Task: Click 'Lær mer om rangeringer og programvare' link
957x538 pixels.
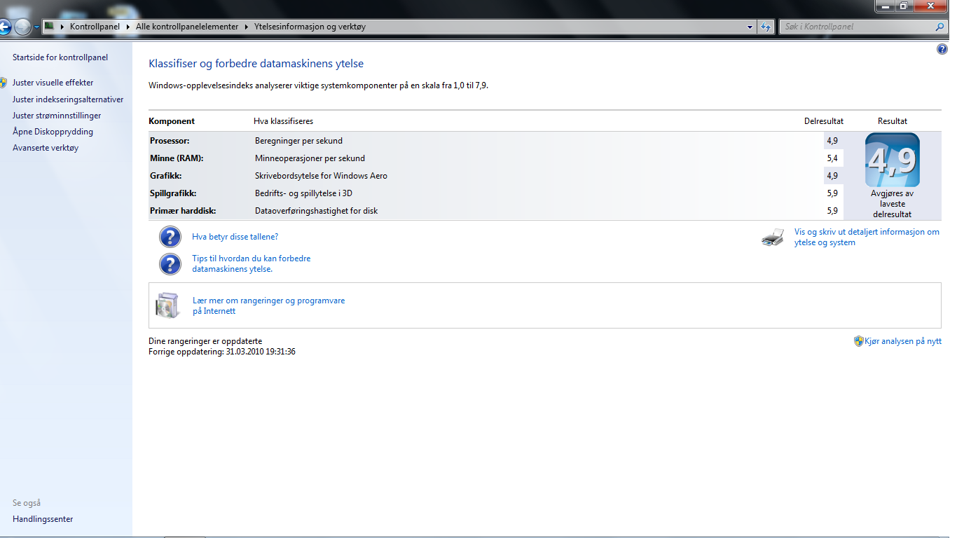Action: coord(268,305)
